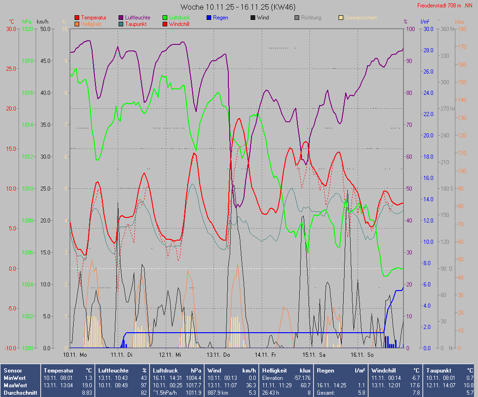
Task: Click the Taupunkt legend label
Action: click(x=135, y=24)
